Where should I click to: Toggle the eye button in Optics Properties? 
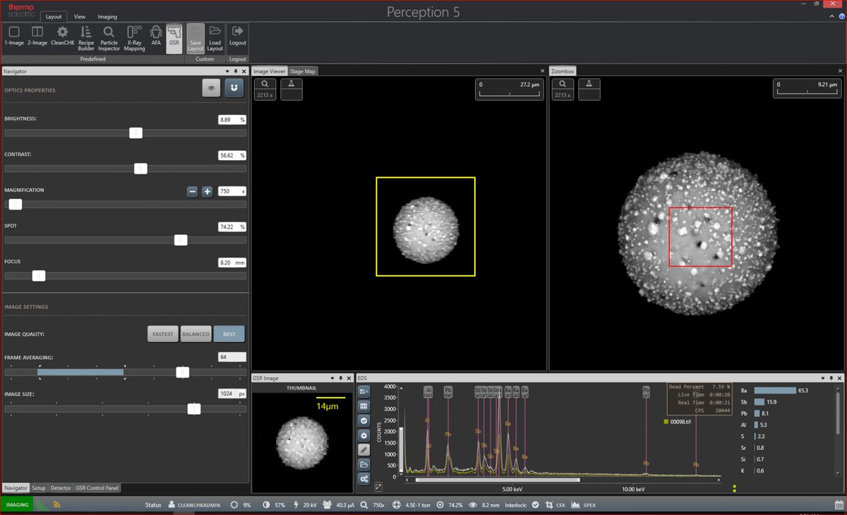point(210,87)
